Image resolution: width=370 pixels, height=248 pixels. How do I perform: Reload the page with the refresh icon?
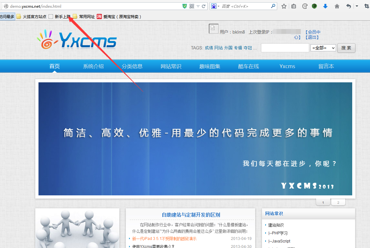pyautogui.click(x=204, y=6)
